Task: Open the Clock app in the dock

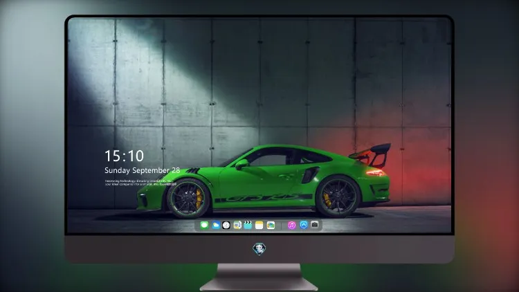Action: click(226, 226)
